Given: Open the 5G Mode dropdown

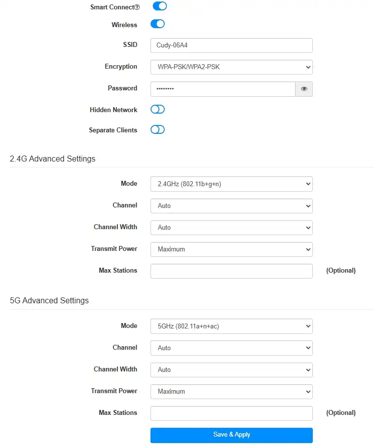Looking at the screenshot, I should coord(231,326).
